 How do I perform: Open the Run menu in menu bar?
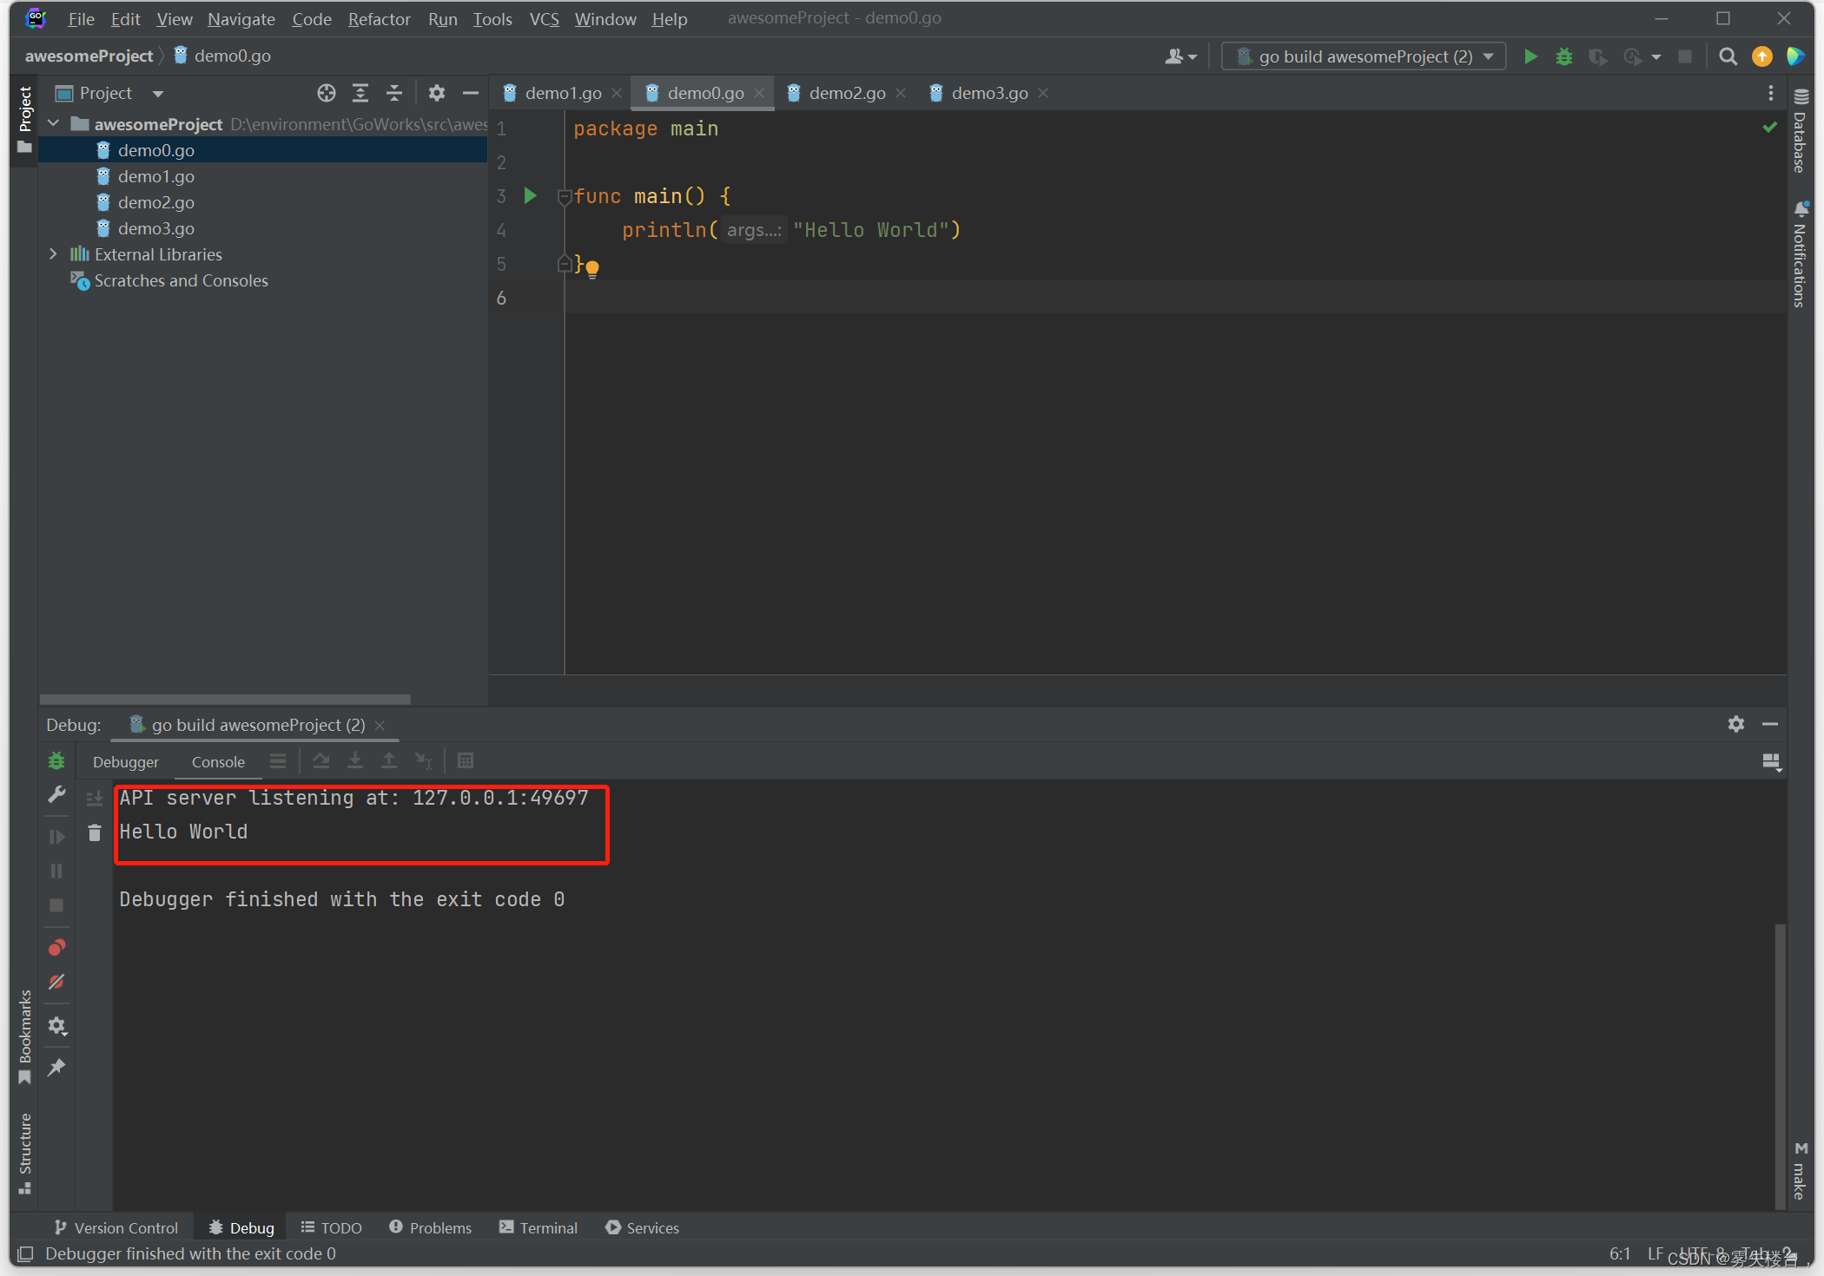[442, 18]
